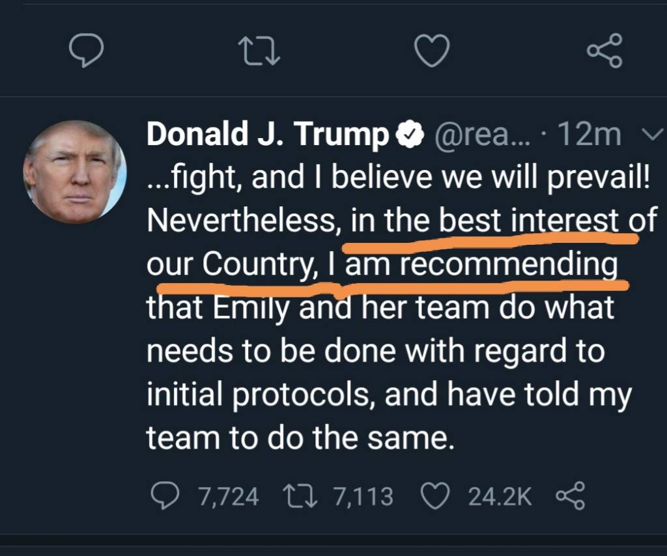The image size is (667, 556).
Task: Click the reply bubble icon beside 7,724
Action: pos(165,497)
